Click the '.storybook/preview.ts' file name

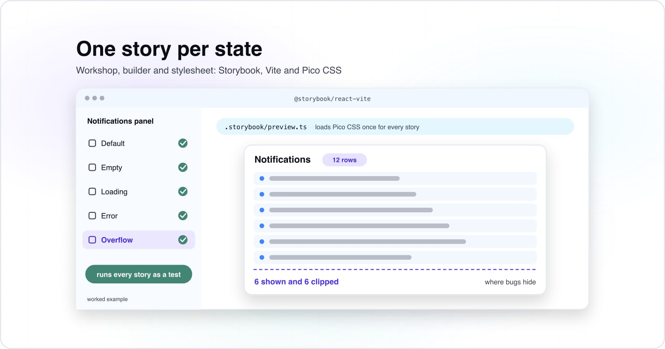tap(266, 127)
